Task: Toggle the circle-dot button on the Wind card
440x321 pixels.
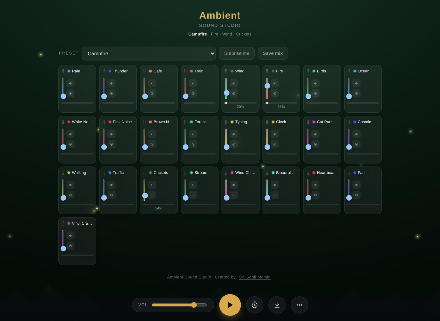Action: 234,94
